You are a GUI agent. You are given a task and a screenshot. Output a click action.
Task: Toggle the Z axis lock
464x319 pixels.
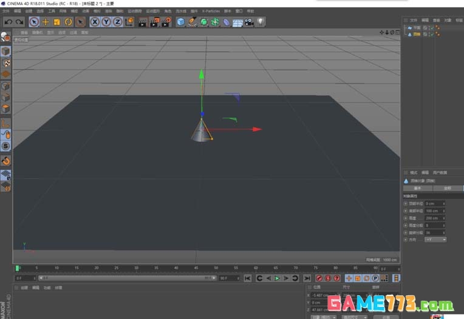[118, 22]
